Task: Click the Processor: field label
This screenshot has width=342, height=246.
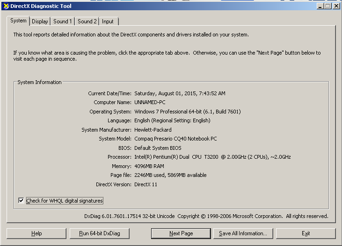Action: (x=119, y=157)
